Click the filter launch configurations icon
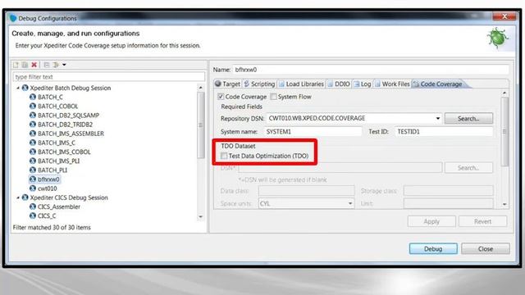The width and height of the screenshot is (525, 295). [56, 65]
